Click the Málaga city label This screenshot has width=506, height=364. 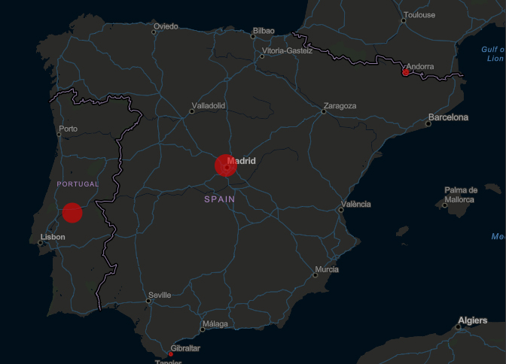[x=215, y=324]
